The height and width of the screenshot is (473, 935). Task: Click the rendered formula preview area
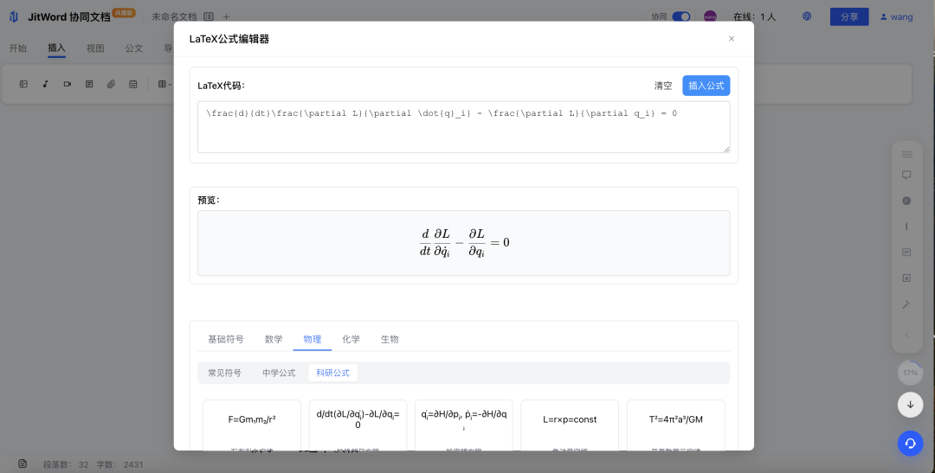coord(463,243)
